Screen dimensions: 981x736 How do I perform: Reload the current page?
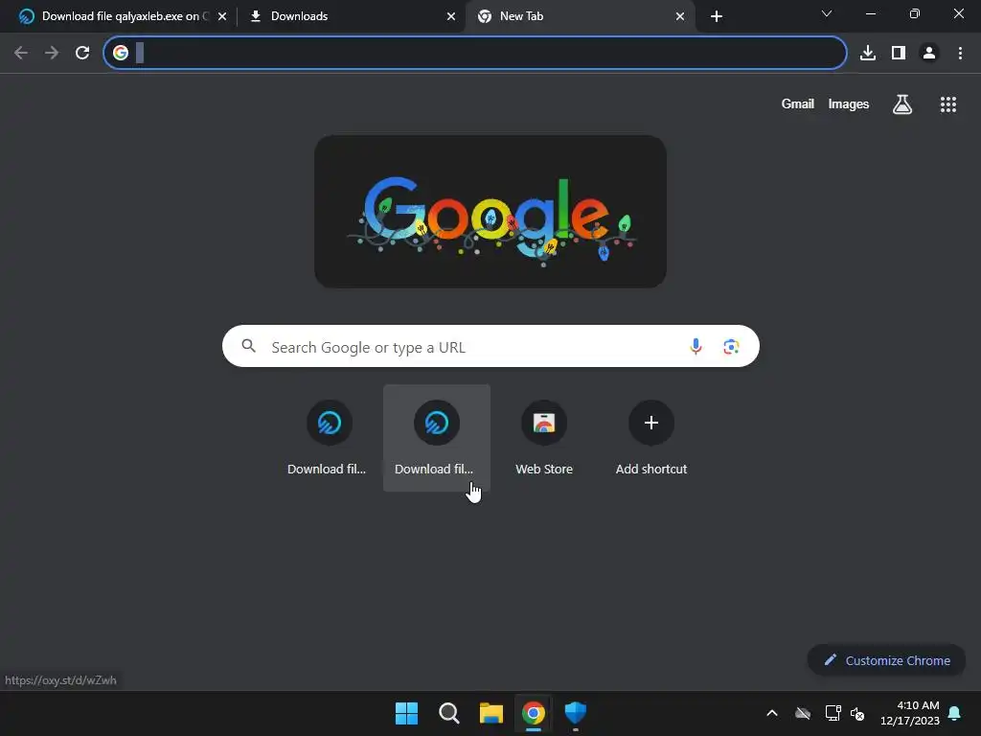[82, 54]
